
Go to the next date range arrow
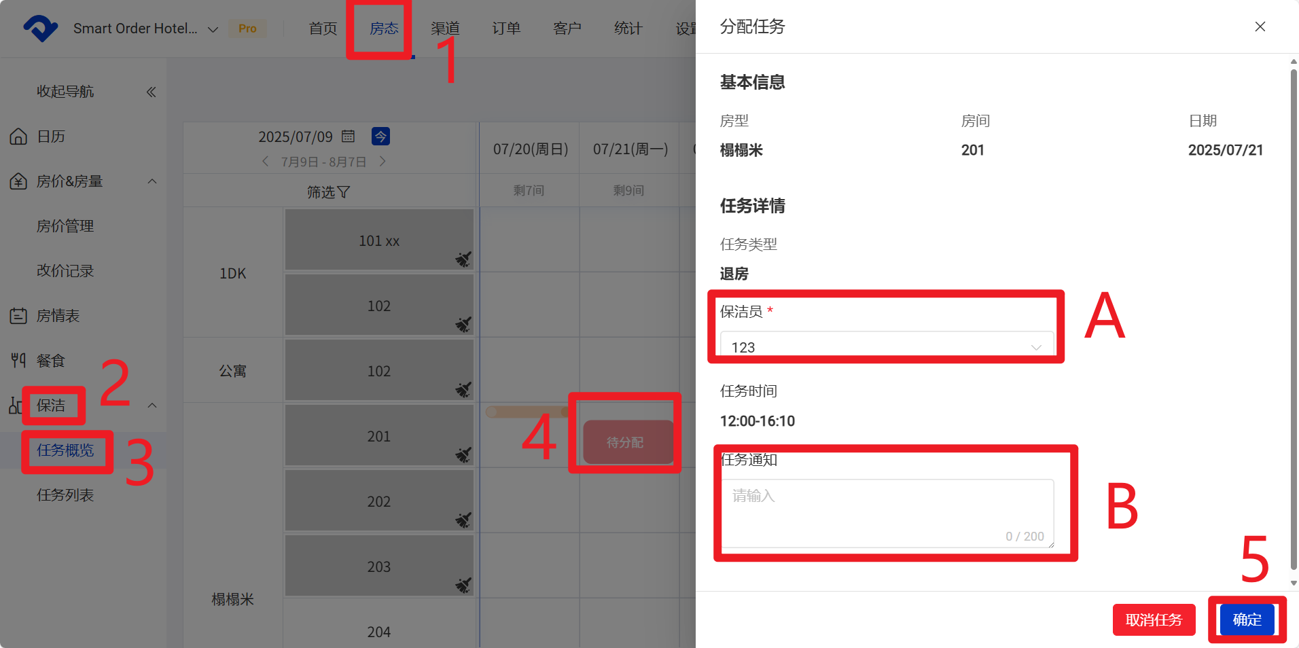[382, 162]
